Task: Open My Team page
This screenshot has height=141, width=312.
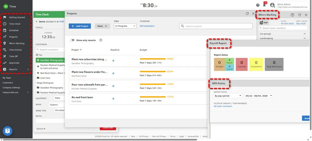Action: click(x=7, y=78)
